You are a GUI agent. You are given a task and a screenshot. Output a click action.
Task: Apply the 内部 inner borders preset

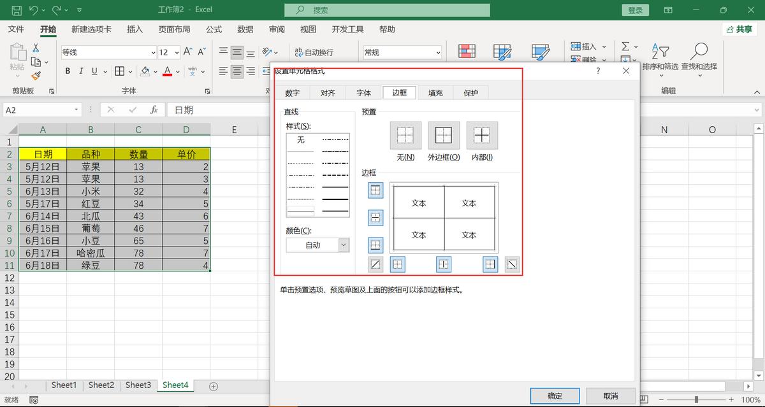pos(481,135)
